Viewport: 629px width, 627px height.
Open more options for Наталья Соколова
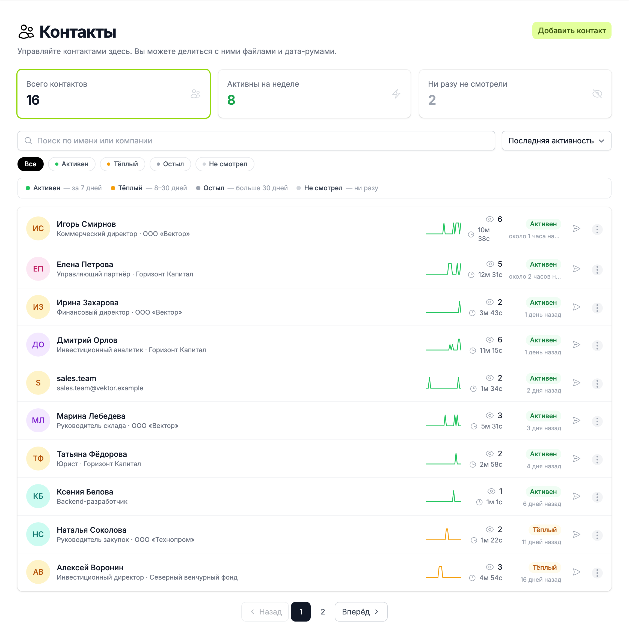pyautogui.click(x=597, y=535)
